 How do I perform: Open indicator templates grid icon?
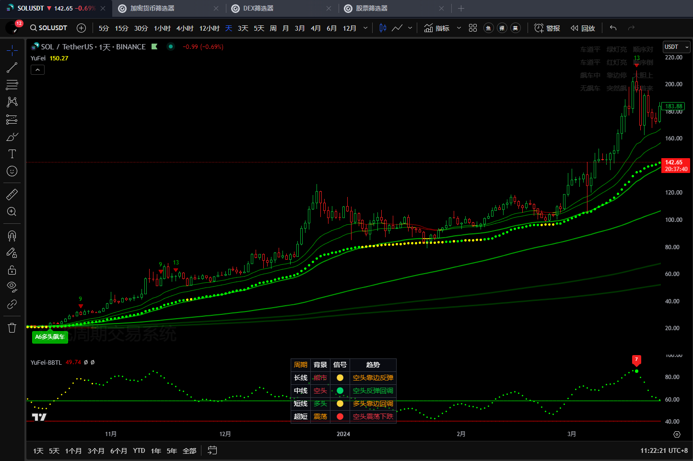coord(473,28)
